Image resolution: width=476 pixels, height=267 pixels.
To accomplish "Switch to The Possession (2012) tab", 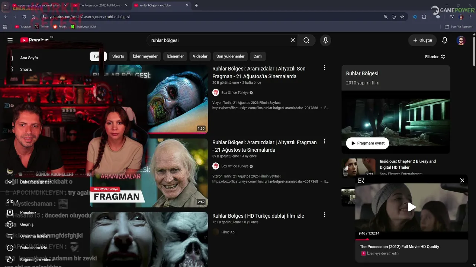I will pos(100,6).
